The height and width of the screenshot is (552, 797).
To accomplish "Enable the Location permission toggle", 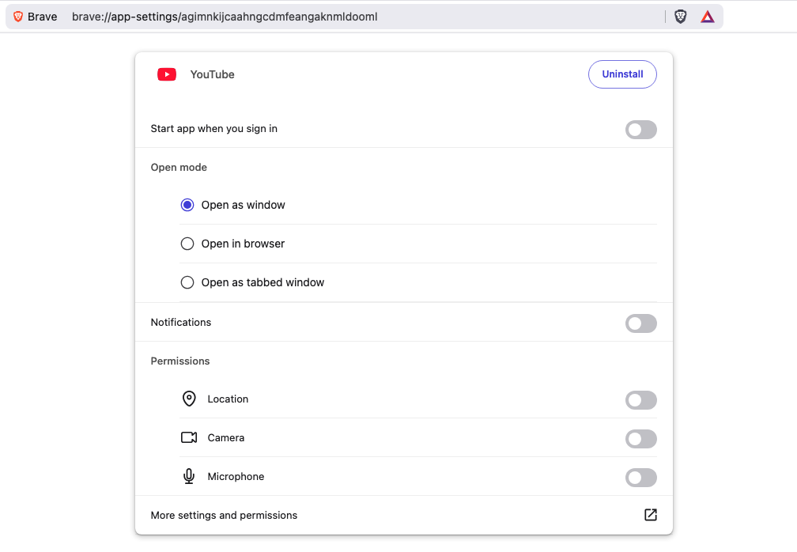I will pyautogui.click(x=641, y=400).
